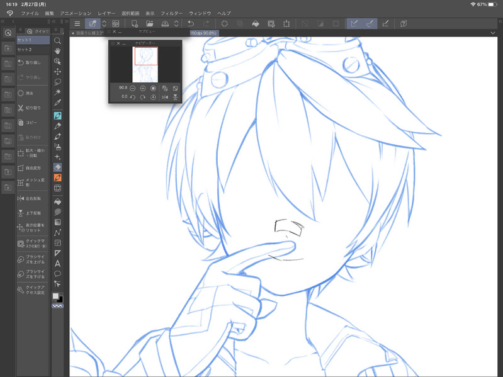Select the Airbrush tool

(57, 147)
